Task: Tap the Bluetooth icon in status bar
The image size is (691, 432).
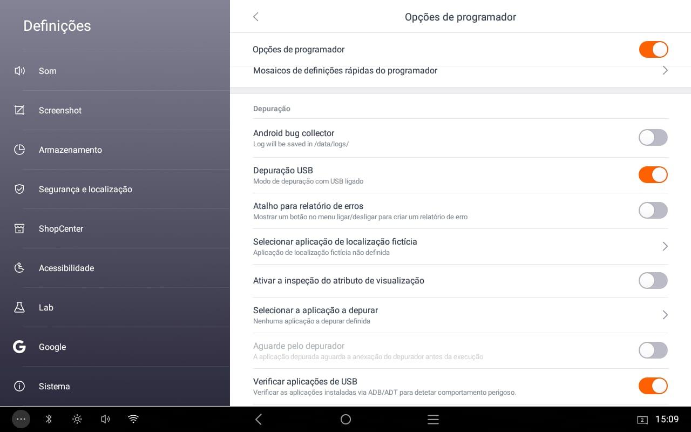Action: click(49, 419)
